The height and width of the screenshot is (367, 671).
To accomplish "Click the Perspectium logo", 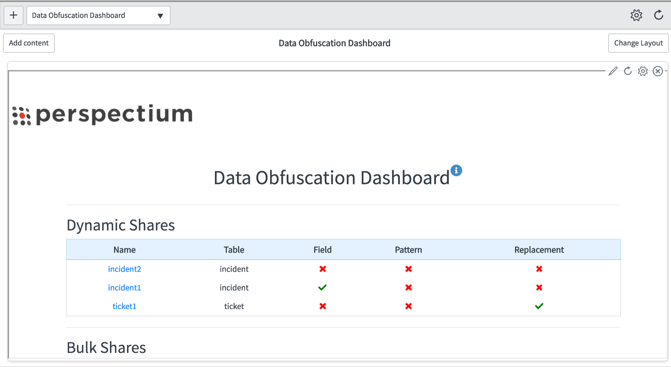I will [102, 114].
